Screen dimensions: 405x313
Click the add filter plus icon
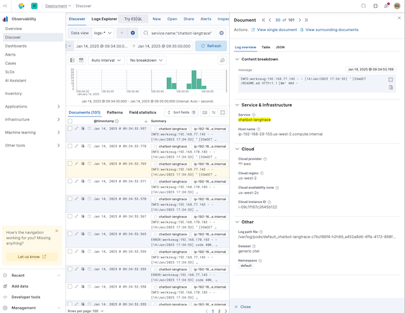132,32
